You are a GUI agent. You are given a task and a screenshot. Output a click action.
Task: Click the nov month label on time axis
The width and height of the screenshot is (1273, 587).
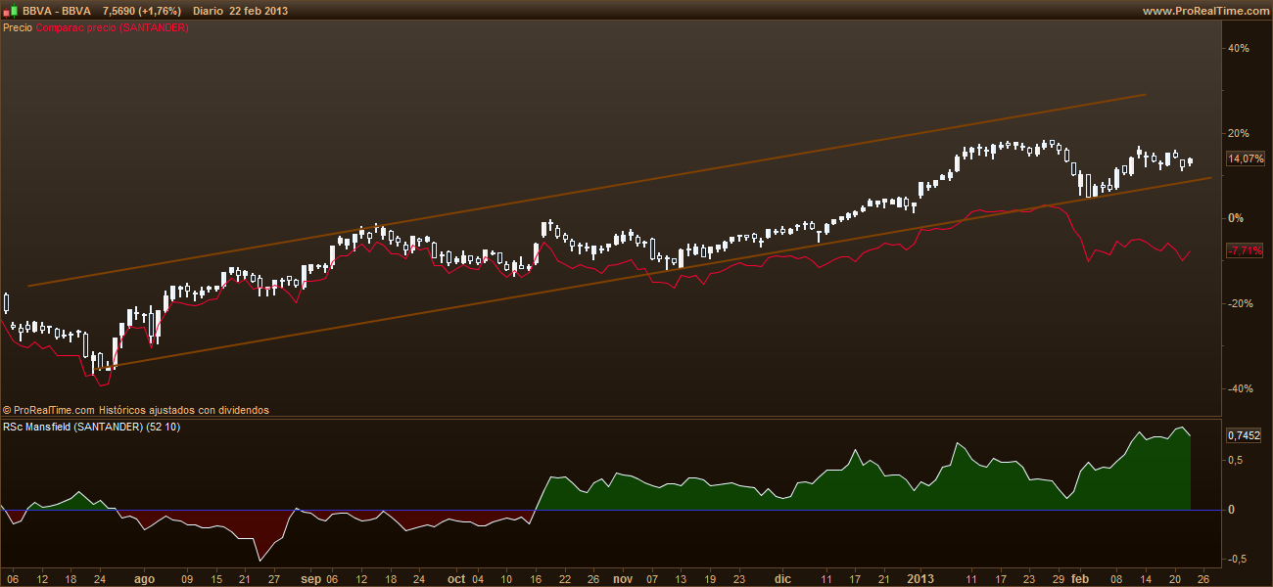pyautogui.click(x=623, y=578)
